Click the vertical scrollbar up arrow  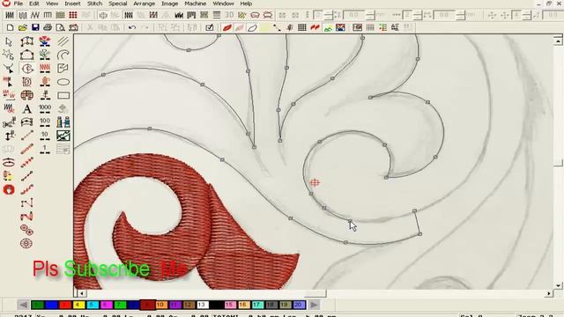click(558, 41)
